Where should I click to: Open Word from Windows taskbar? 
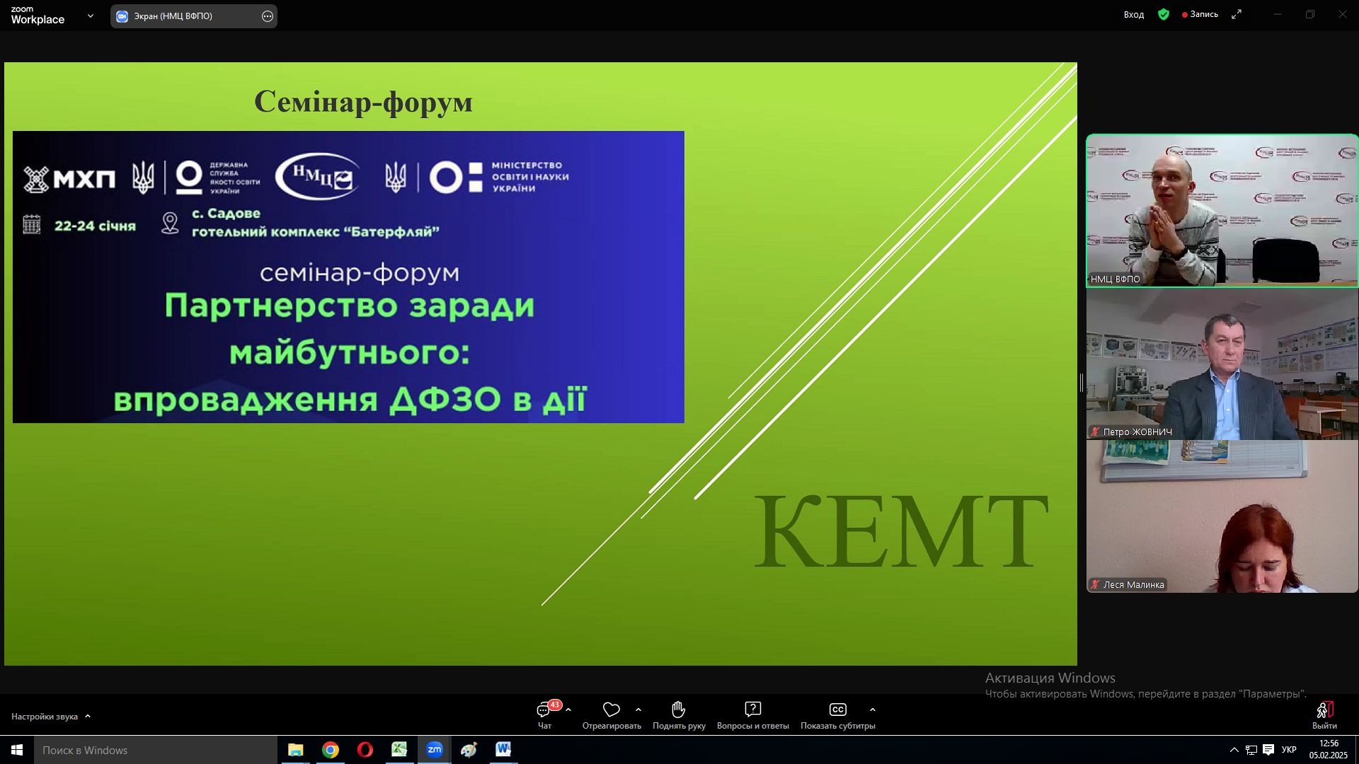click(x=503, y=750)
